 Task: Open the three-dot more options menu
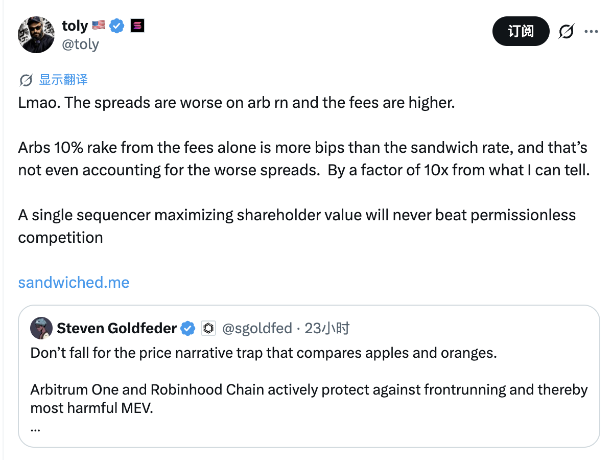coord(591,32)
